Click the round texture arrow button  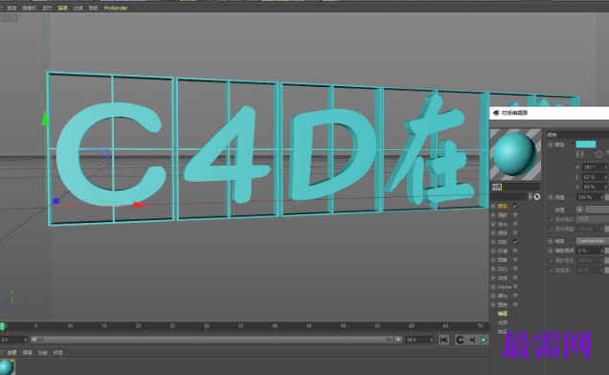580,210
